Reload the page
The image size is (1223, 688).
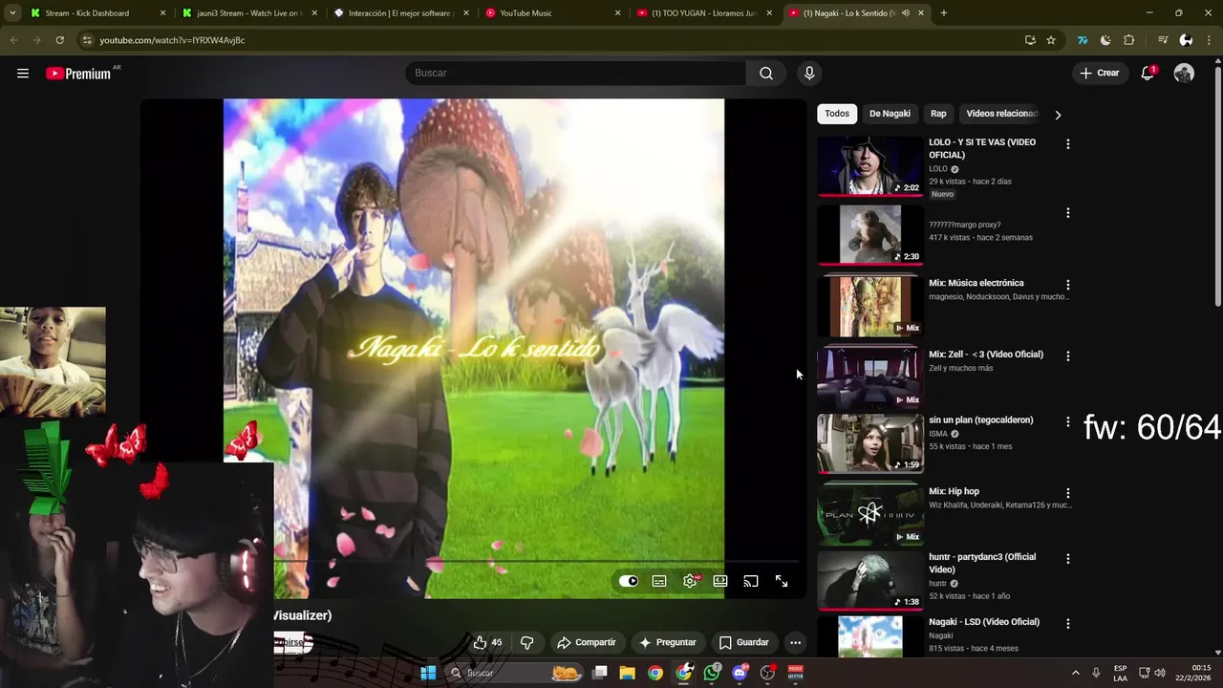pyautogui.click(x=59, y=40)
